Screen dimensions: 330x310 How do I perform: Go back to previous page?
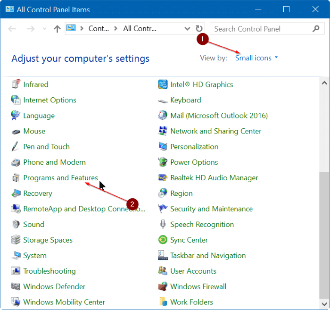tap(12, 28)
